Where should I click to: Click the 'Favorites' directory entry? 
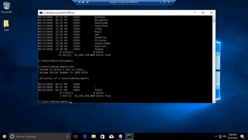point(101,26)
